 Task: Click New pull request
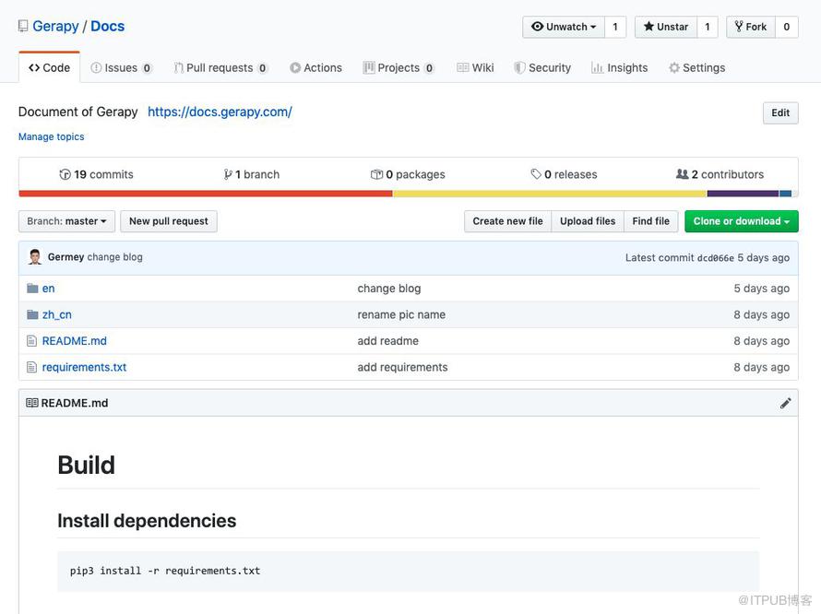tap(169, 221)
